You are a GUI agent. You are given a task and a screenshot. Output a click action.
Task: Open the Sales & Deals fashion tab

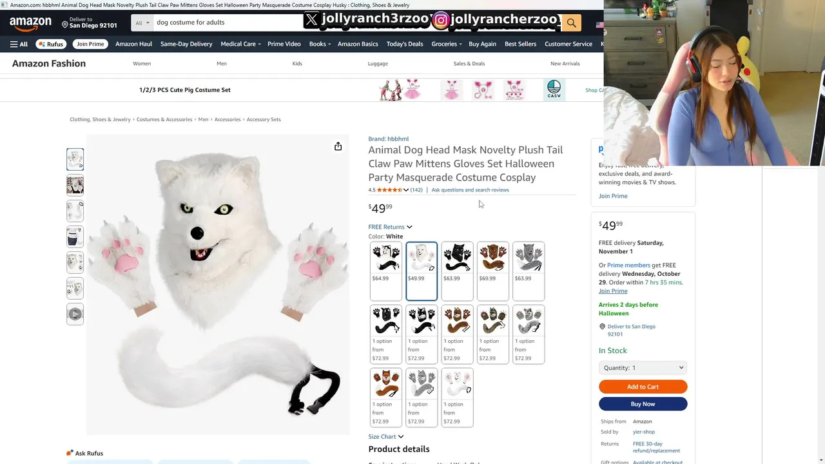(469, 63)
